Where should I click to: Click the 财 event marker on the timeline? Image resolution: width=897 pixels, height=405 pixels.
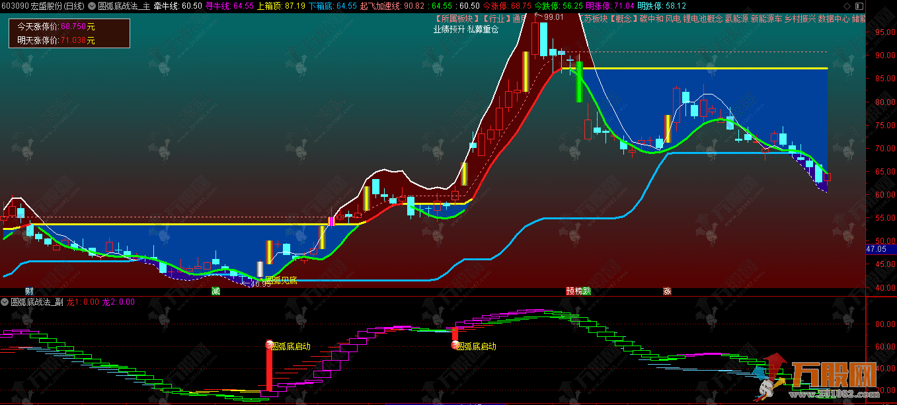point(29,291)
